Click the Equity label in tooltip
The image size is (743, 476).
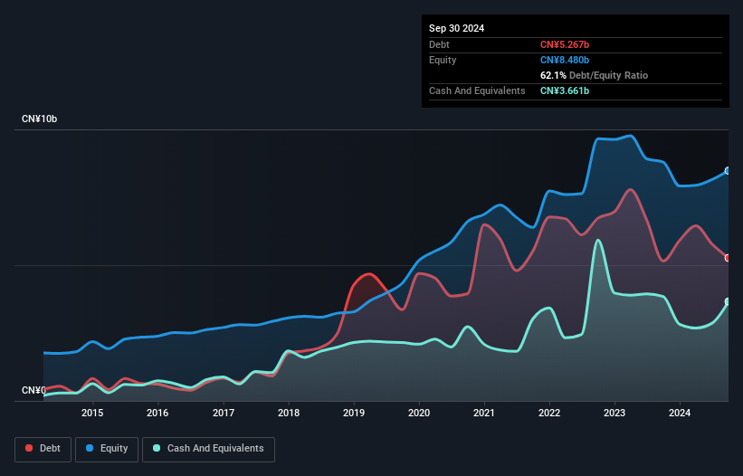443,60
